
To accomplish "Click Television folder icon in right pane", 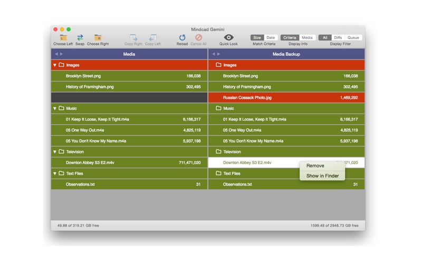I will pyautogui.click(x=218, y=151).
